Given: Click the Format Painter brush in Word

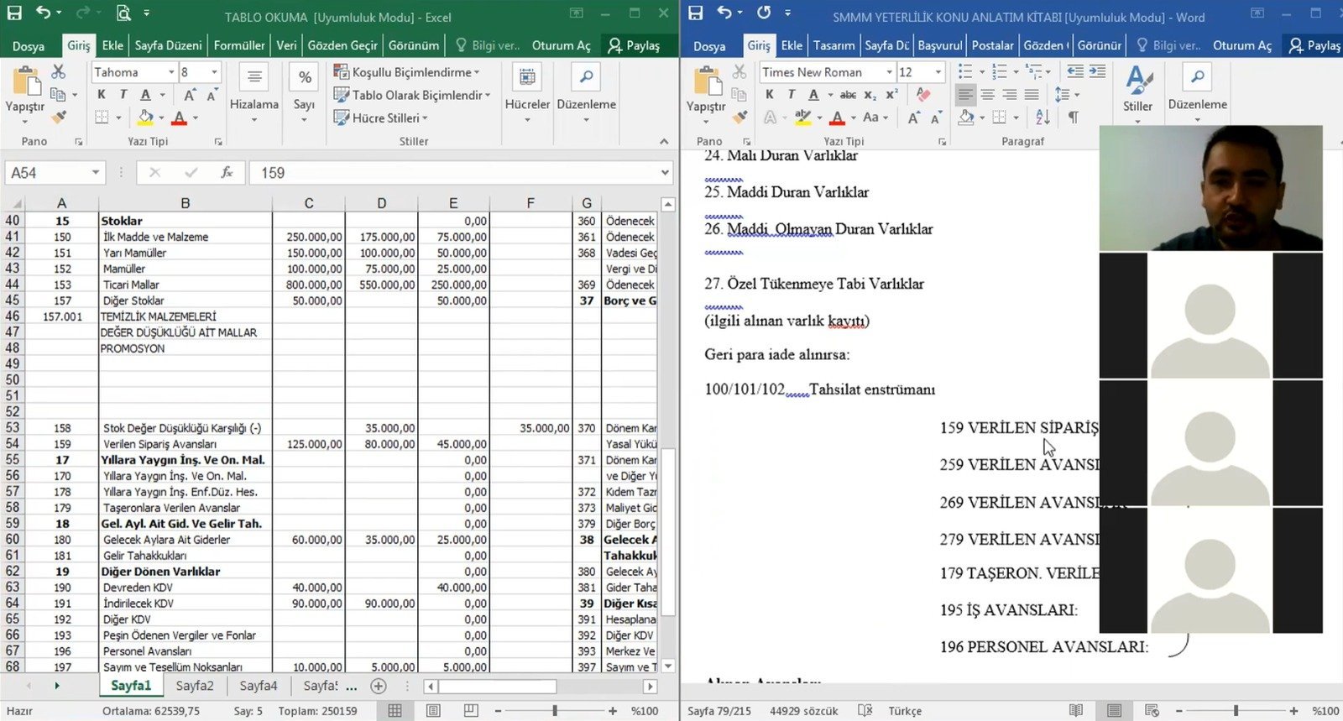Looking at the screenshot, I should pyautogui.click(x=739, y=117).
